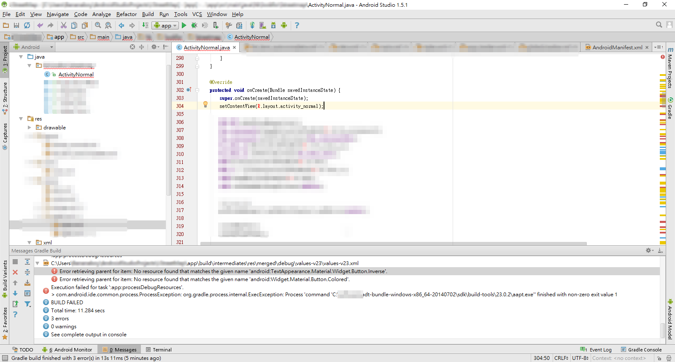This screenshot has height=362, width=675.
Task: Open the TODO tool window
Action: pos(23,350)
